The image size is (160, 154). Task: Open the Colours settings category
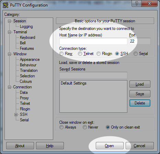pyautogui.click(x=26, y=81)
